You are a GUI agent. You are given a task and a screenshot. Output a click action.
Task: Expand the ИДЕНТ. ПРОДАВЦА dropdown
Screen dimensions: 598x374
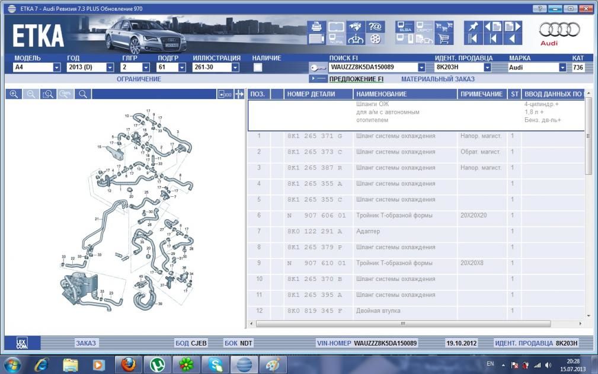click(487, 68)
